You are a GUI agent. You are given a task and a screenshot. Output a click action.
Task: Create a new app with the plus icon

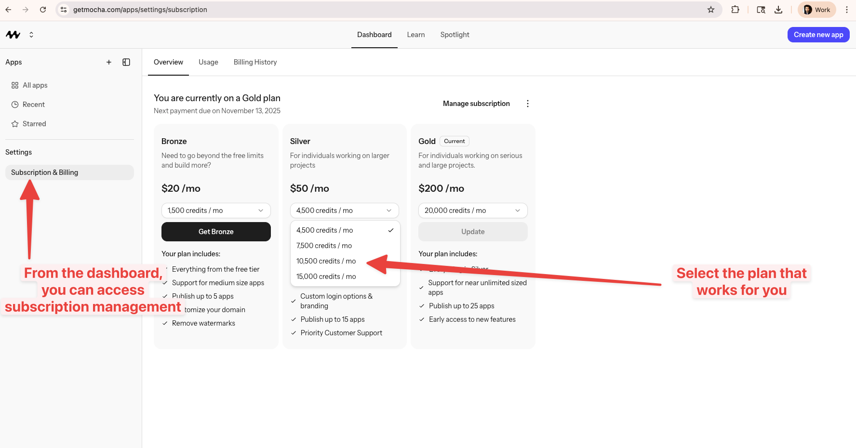tap(109, 62)
